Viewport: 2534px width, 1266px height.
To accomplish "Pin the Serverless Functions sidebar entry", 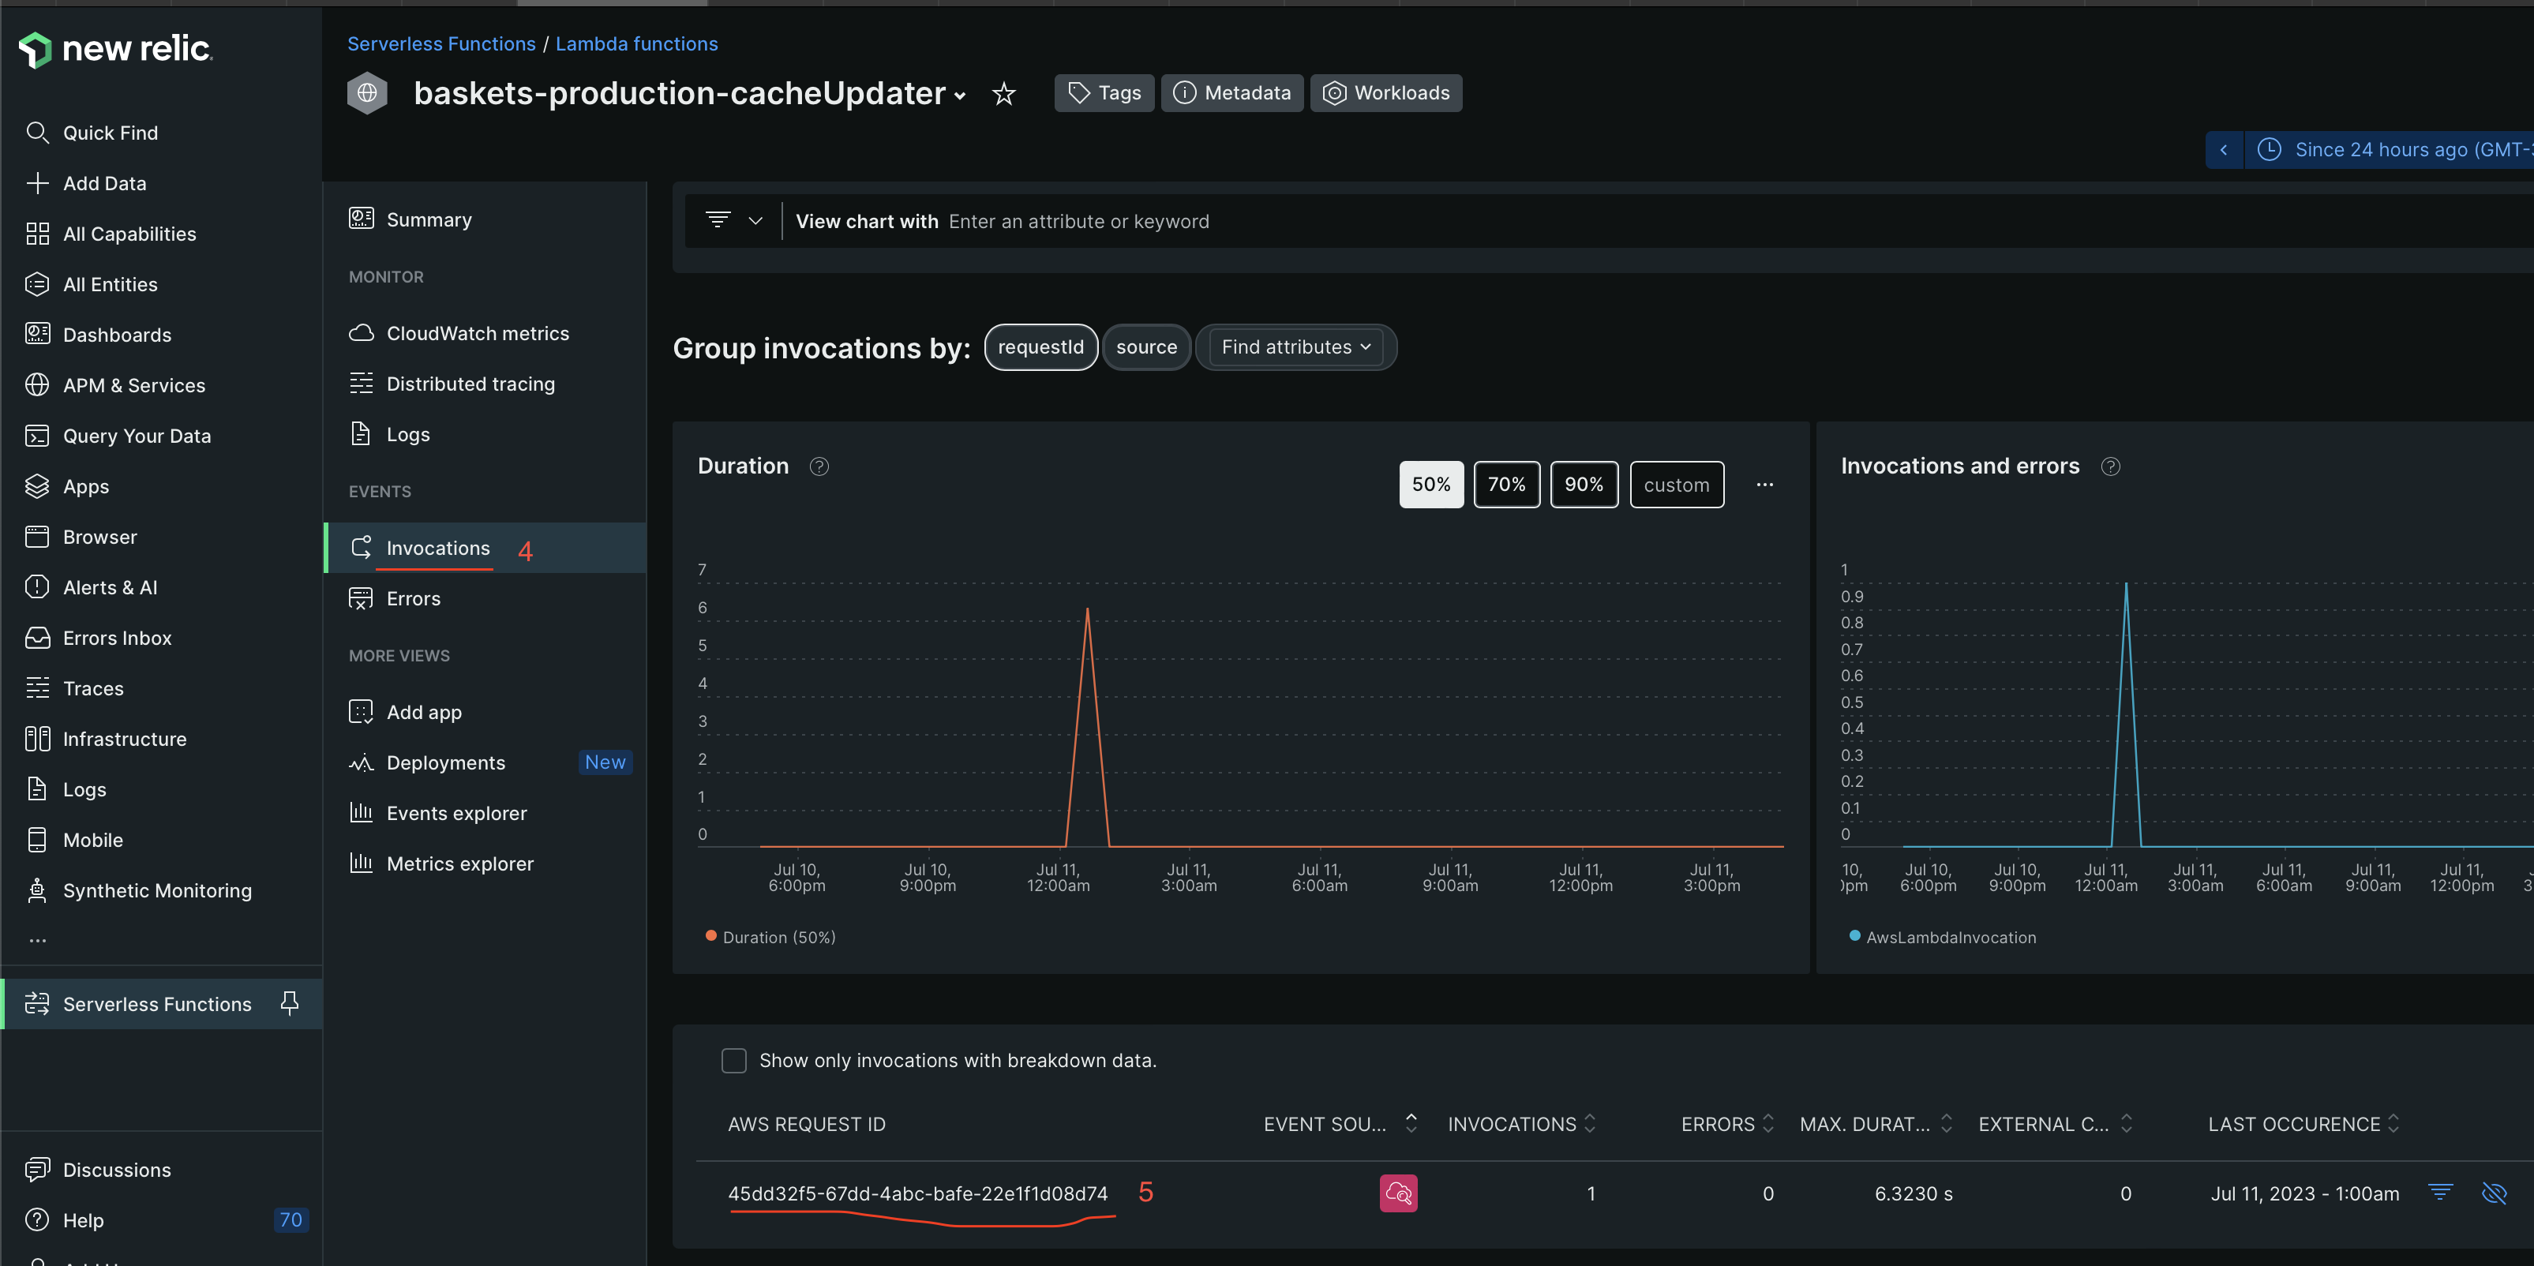I will click(291, 1003).
